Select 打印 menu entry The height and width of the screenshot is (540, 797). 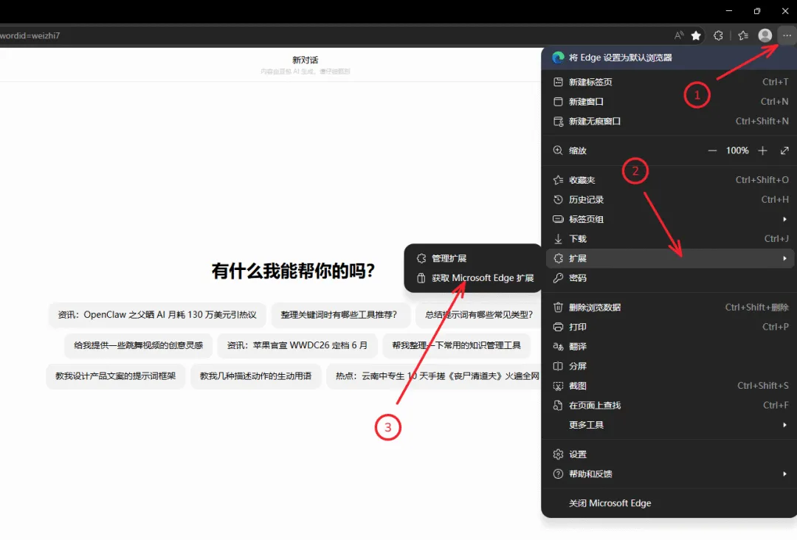point(670,327)
